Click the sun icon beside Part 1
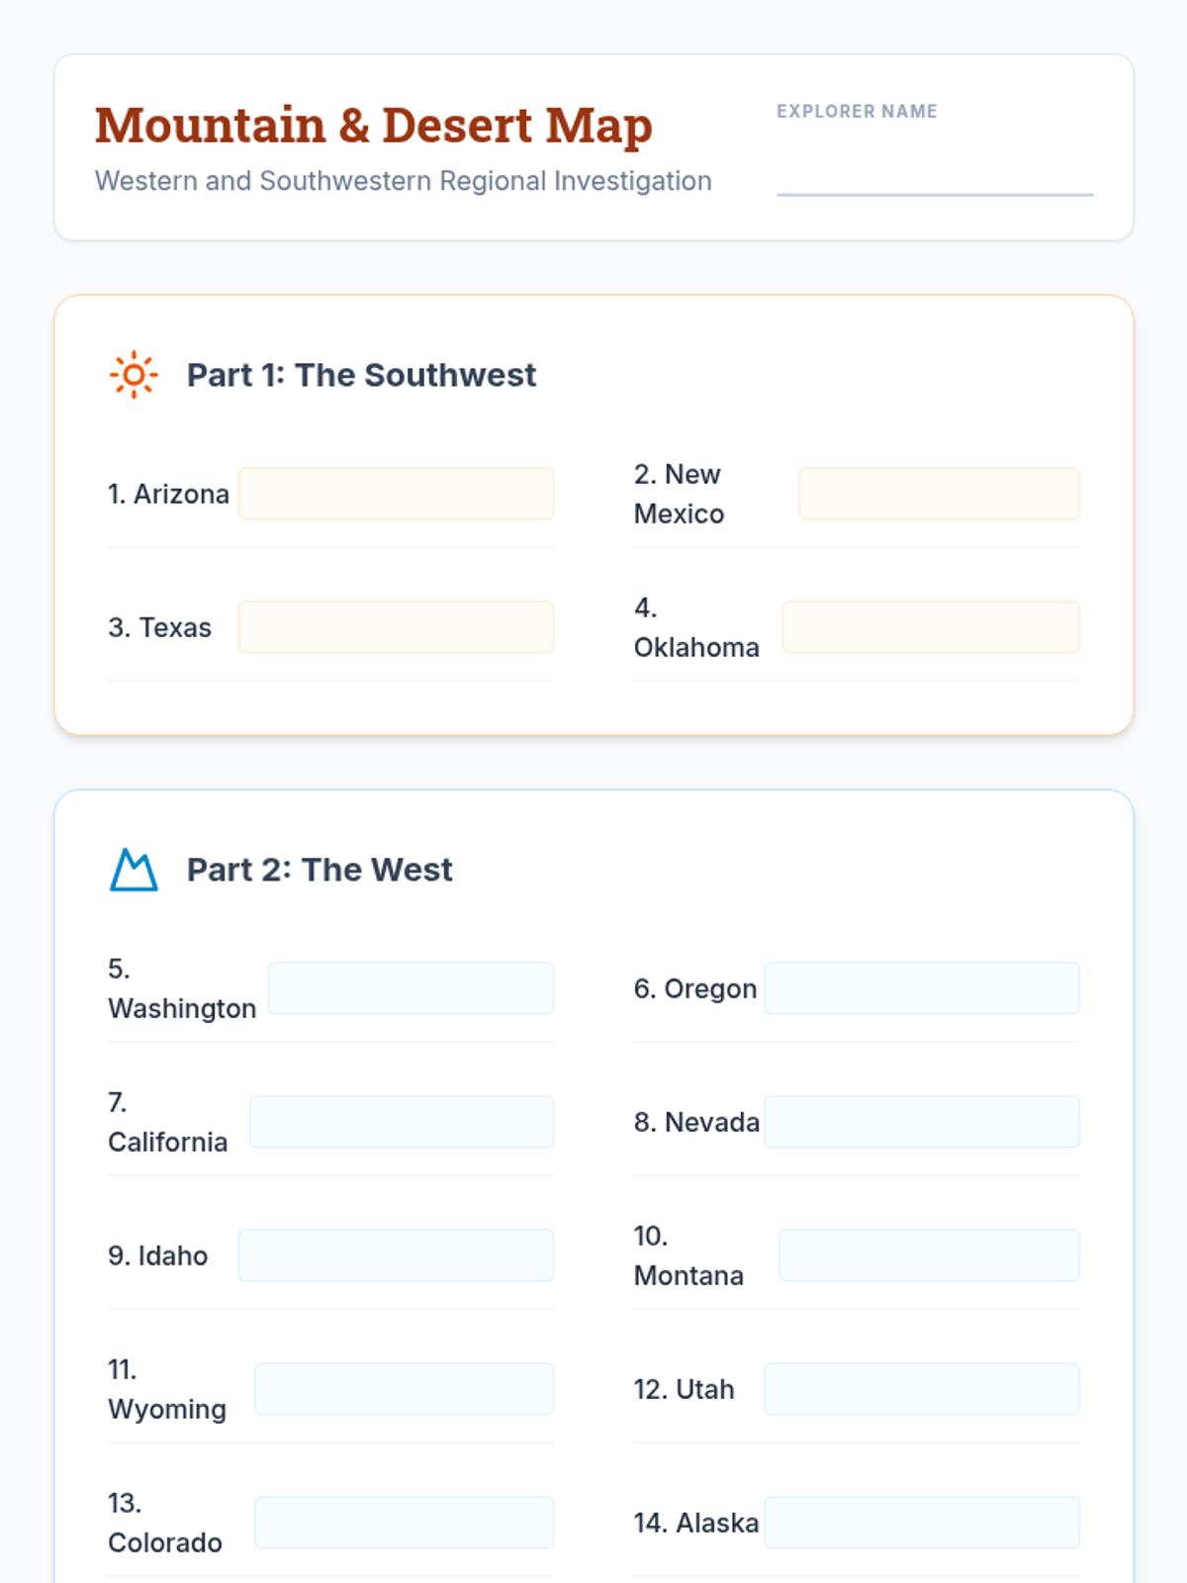 pos(134,375)
